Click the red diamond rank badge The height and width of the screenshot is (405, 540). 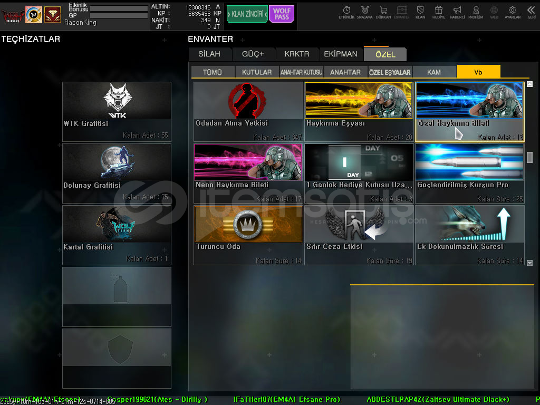(53, 15)
